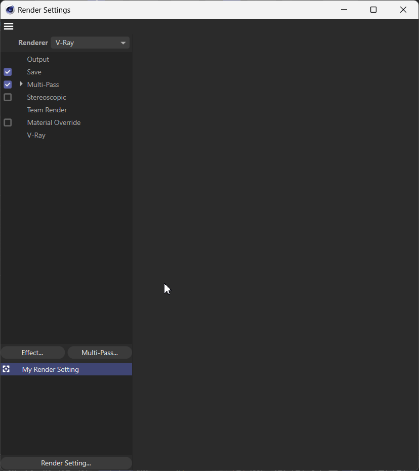Open the Multi-Pass settings entry
Image resolution: width=419 pixels, height=471 pixels.
[x=43, y=84]
